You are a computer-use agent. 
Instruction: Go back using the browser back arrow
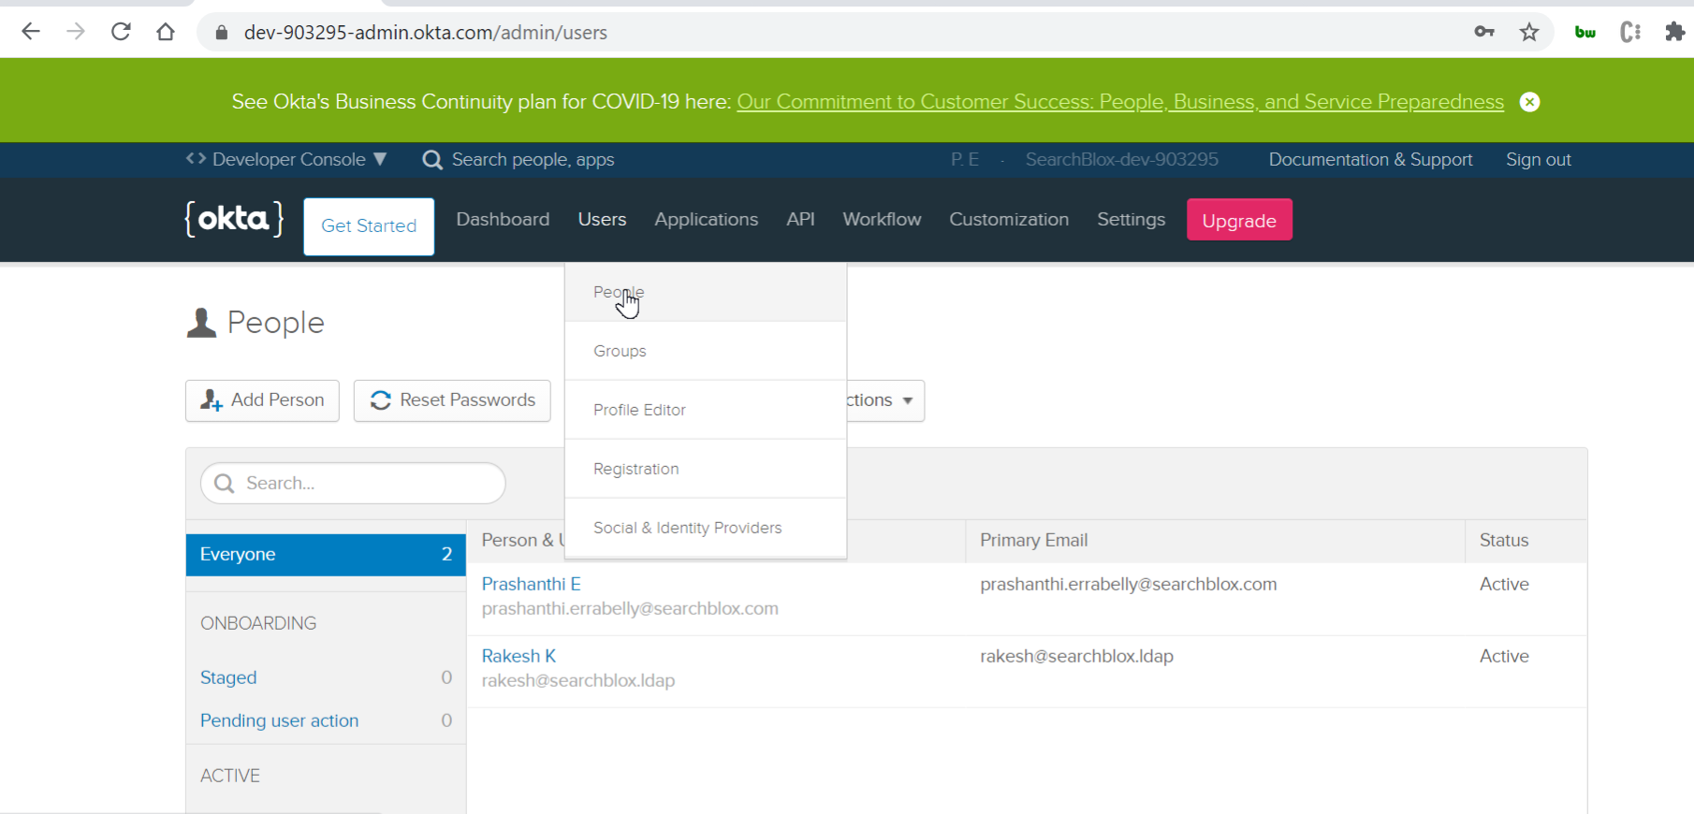31,32
